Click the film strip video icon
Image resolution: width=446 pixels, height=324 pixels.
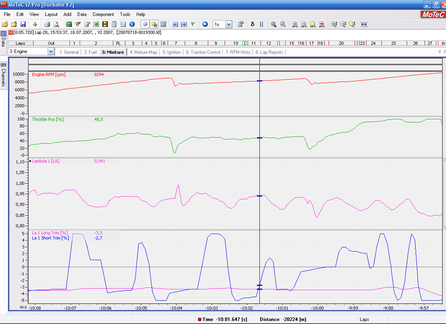[x=105, y=24]
